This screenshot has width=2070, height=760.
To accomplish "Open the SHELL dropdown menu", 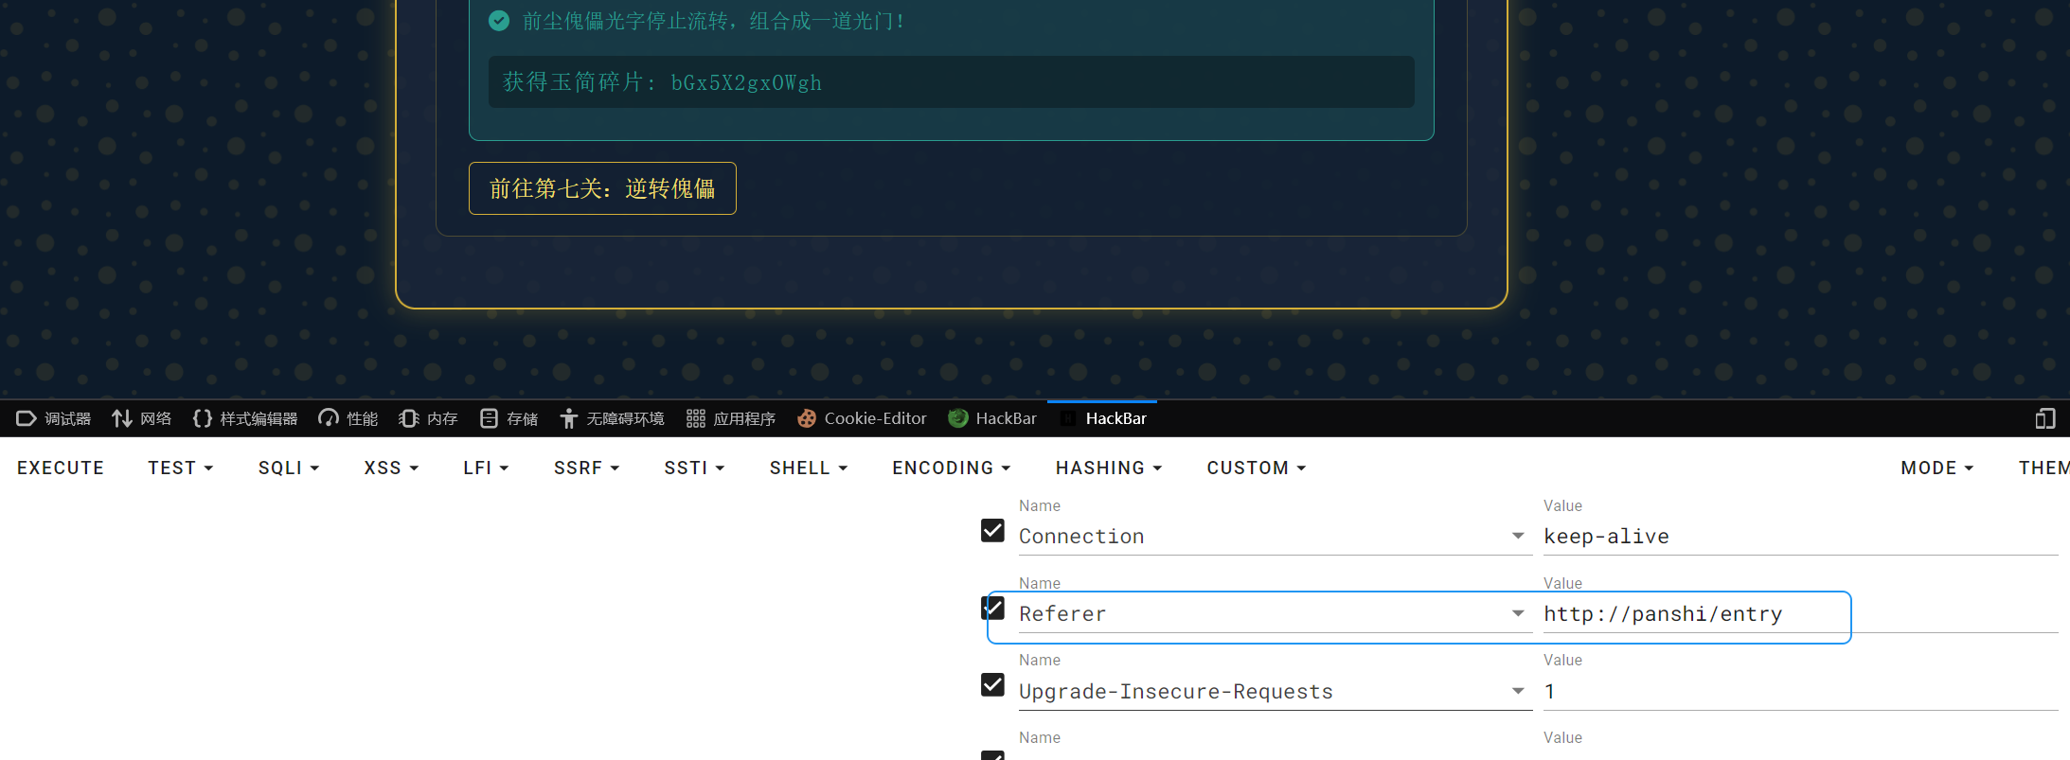I will coord(808,468).
